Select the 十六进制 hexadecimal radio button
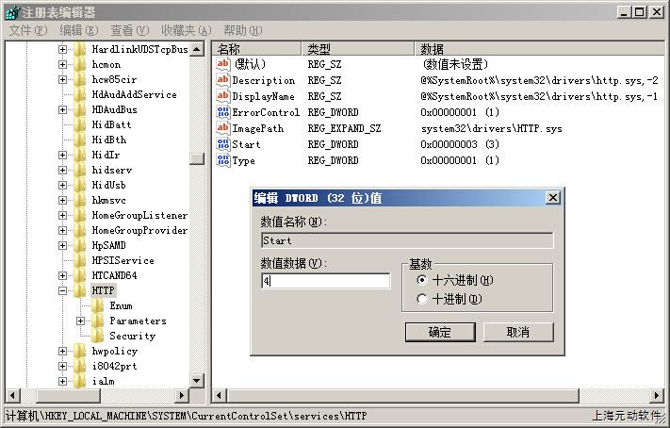670x428 pixels. [x=421, y=281]
